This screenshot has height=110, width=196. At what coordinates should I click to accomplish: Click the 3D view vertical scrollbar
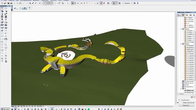click(x=175, y=58)
